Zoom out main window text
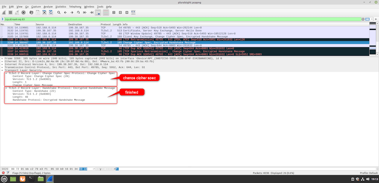This screenshot has height=183, width=379. tap(120, 12)
